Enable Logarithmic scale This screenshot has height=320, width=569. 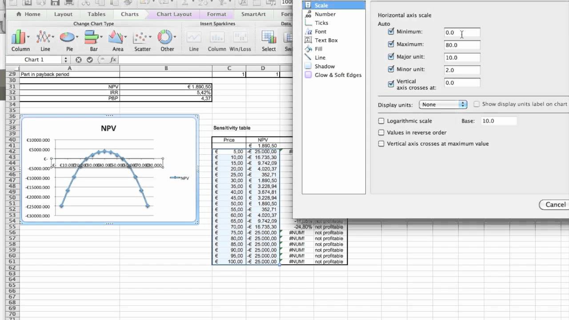point(381,121)
